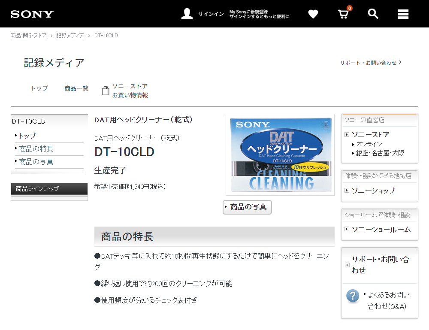Click the SONY logo in header
The image size is (429, 330).
32,14
